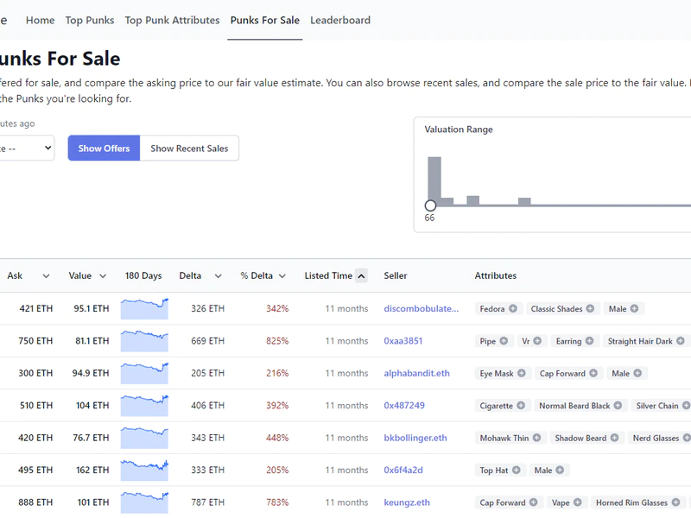The image size is (691, 518).
Task: Click the 406 ETH delta cell
Action: [x=207, y=405]
